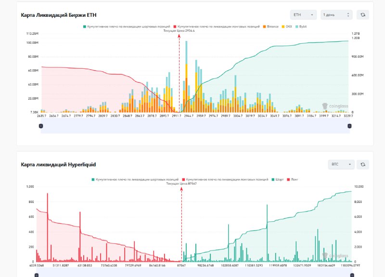Viewport: 385px width, 277px height.
Task: Toggle OKX series in ETH chart legend
Action: pos(287,26)
